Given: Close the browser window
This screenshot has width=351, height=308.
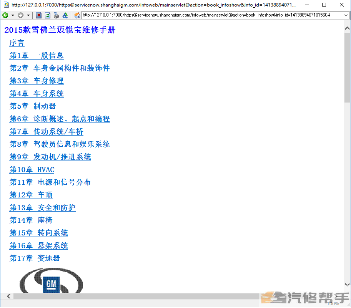Looking at the screenshot, I should click(x=342, y=5).
